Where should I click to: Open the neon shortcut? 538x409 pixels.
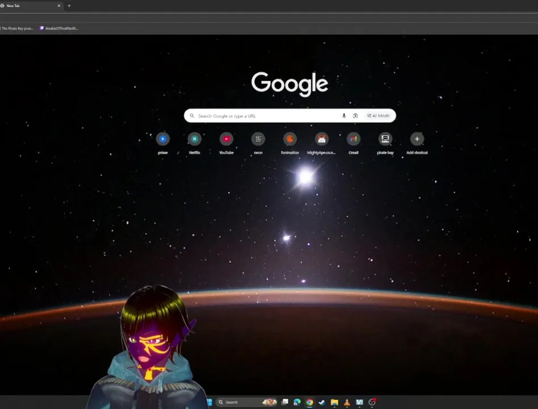point(258,139)
